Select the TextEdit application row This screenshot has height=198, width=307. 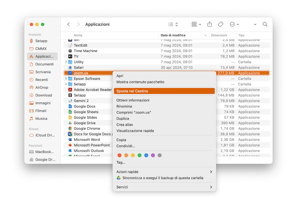click(167, 45)
